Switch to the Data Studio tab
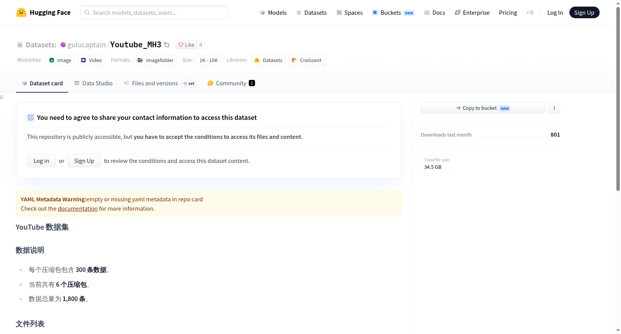Viewport: 621px width, 334px height. (x=94, y=83)
